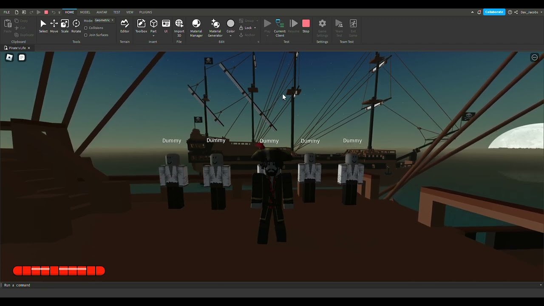Click the Resume button

(x=294, y=26)
